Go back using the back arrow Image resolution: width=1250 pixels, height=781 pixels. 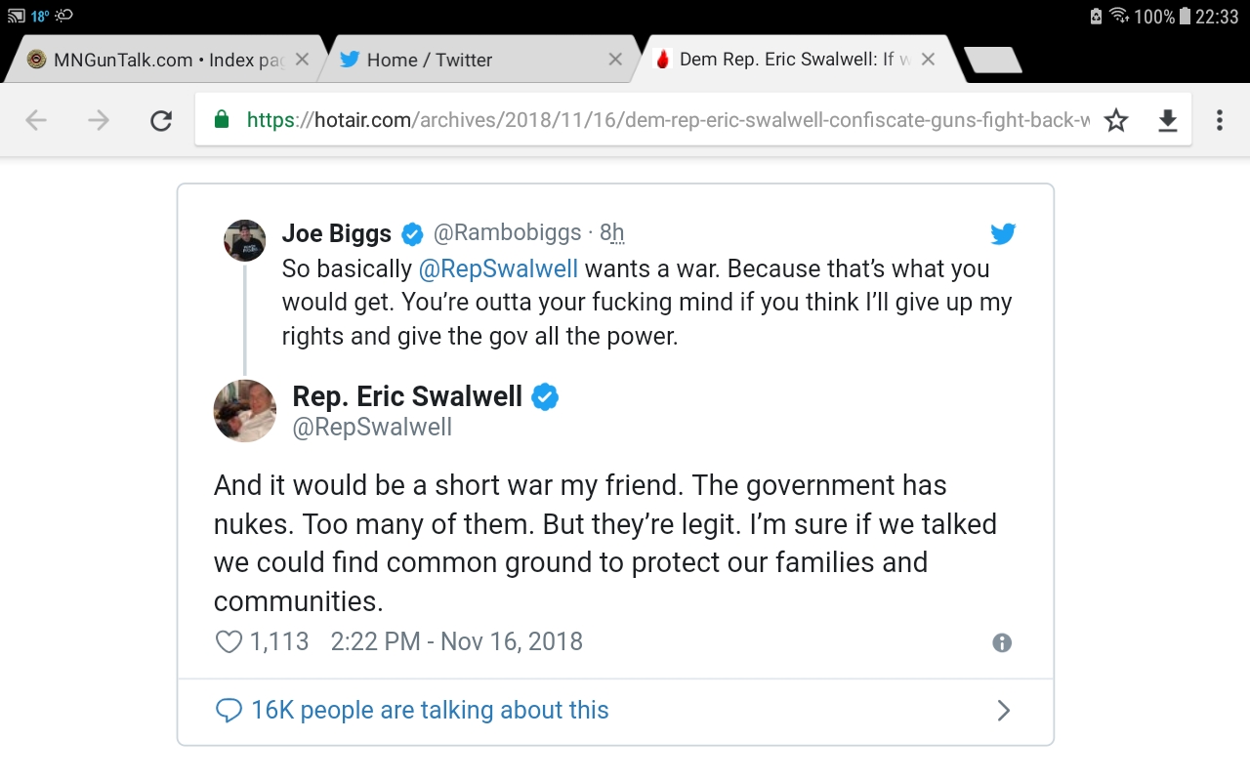pos(36,120)
